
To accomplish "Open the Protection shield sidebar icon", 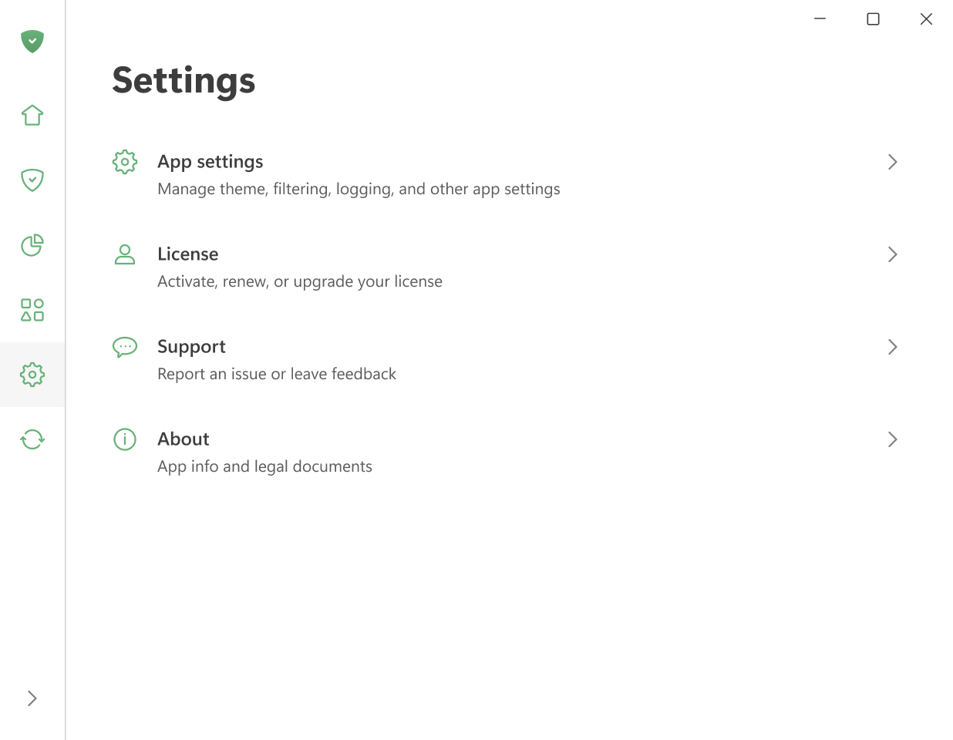I will [x=32, y=180].
